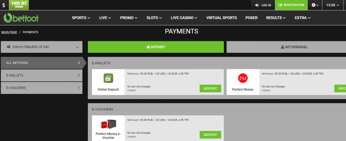Click the Registration button

(291, 5)
